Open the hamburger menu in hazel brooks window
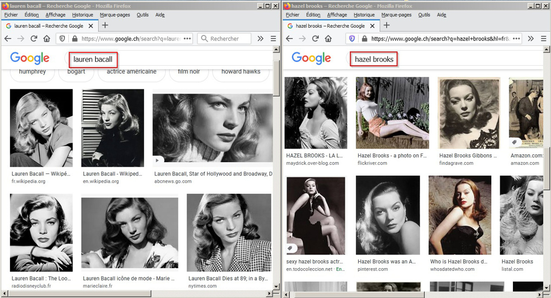 [544, 39]
